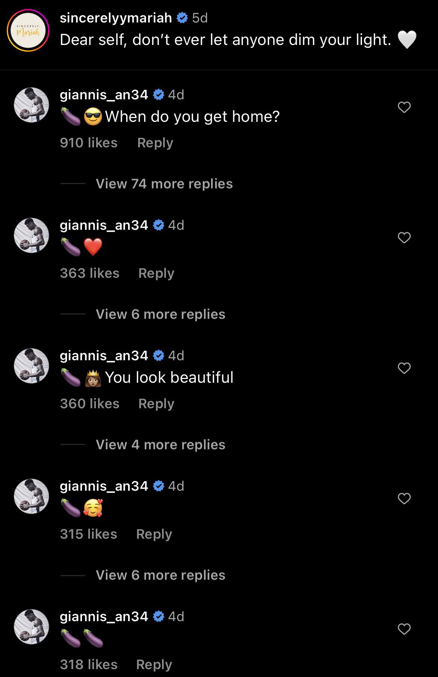Tap heart on the 318-likes comment

coord(404,629)
